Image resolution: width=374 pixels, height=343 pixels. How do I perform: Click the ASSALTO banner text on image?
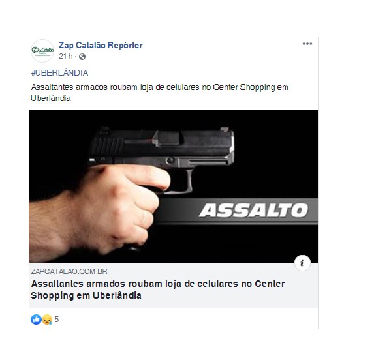pyautogui.click(x=253, y=211)
